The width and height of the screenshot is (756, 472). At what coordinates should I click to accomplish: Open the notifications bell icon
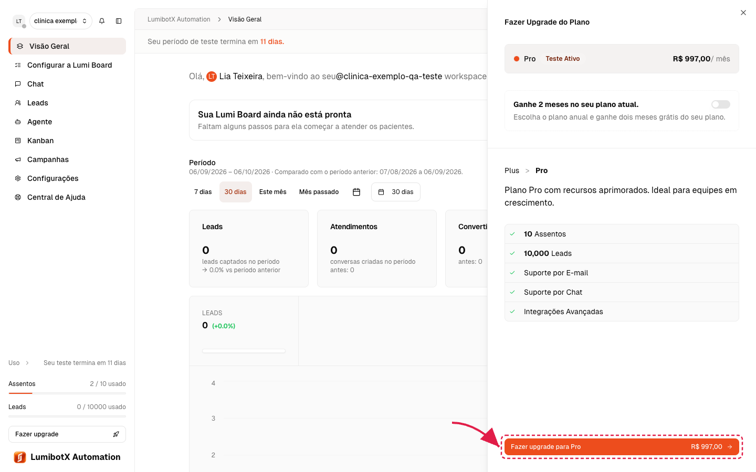tap(102, 21)
